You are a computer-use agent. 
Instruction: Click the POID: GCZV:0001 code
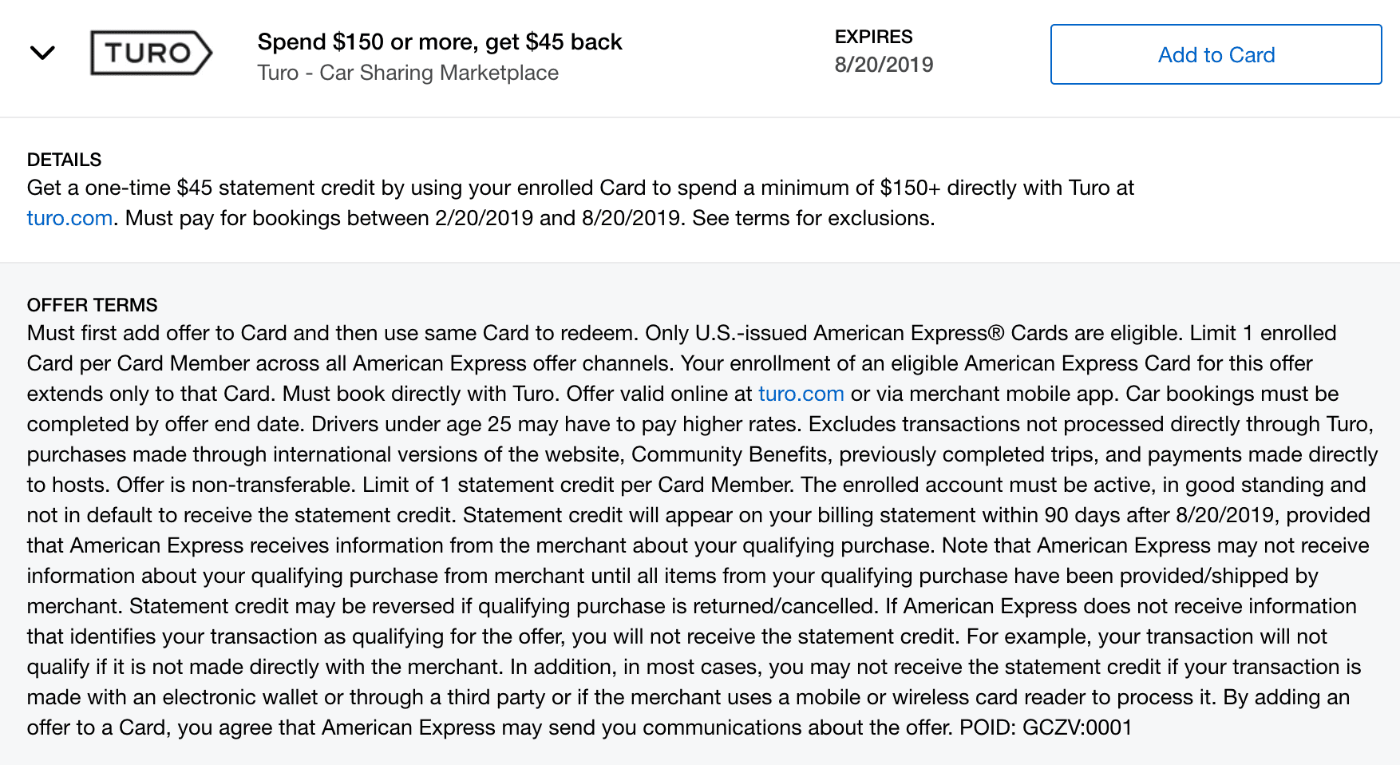(x=1046, y=727)
